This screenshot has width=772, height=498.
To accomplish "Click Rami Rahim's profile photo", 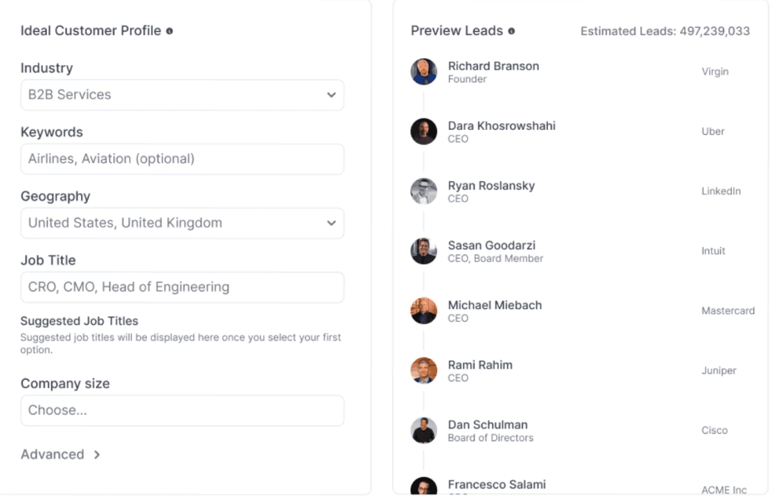I will coord(423,371).
